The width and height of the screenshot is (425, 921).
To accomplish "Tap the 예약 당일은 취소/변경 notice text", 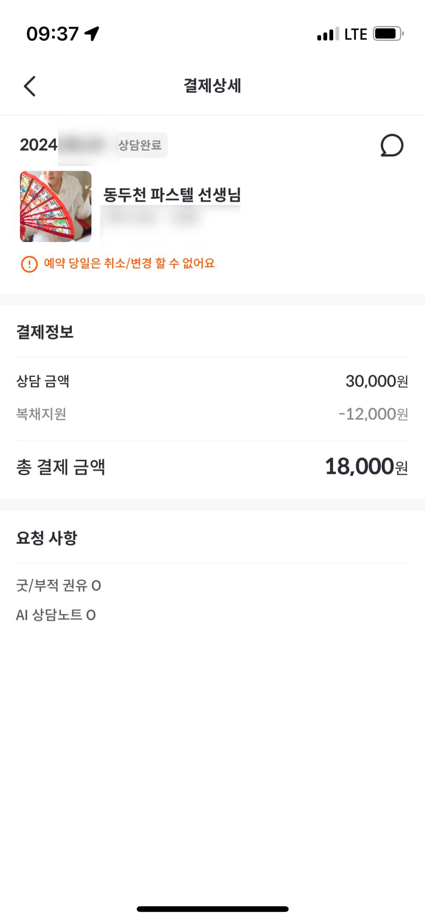I will (x=129, y=264).
